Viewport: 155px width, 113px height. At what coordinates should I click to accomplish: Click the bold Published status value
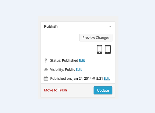coord(70,60)
